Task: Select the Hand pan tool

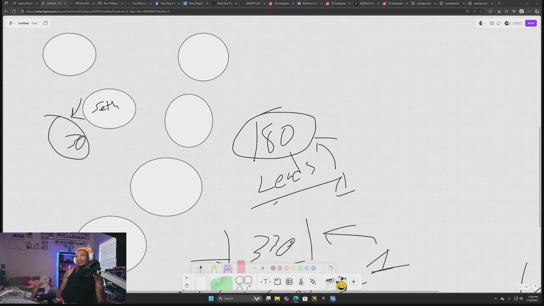Action: pos(187,286)
